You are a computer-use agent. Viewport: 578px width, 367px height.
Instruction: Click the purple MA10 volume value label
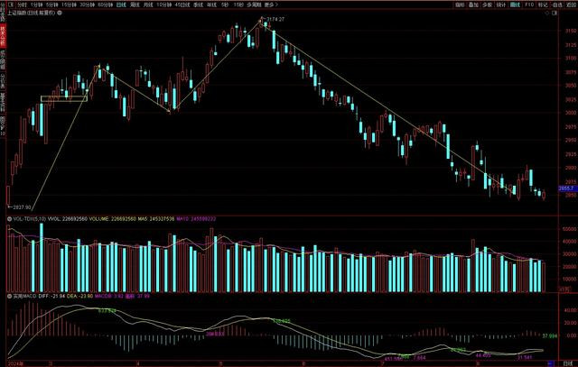(x=196, y=219)
